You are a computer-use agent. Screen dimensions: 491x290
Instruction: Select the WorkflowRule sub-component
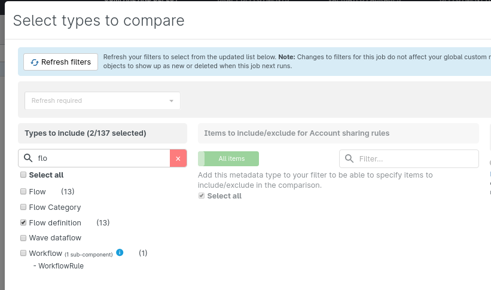[x=60, y=266]
